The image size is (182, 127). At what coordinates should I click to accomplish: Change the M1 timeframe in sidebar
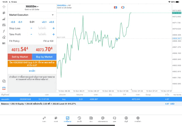[x=4, y=43]
